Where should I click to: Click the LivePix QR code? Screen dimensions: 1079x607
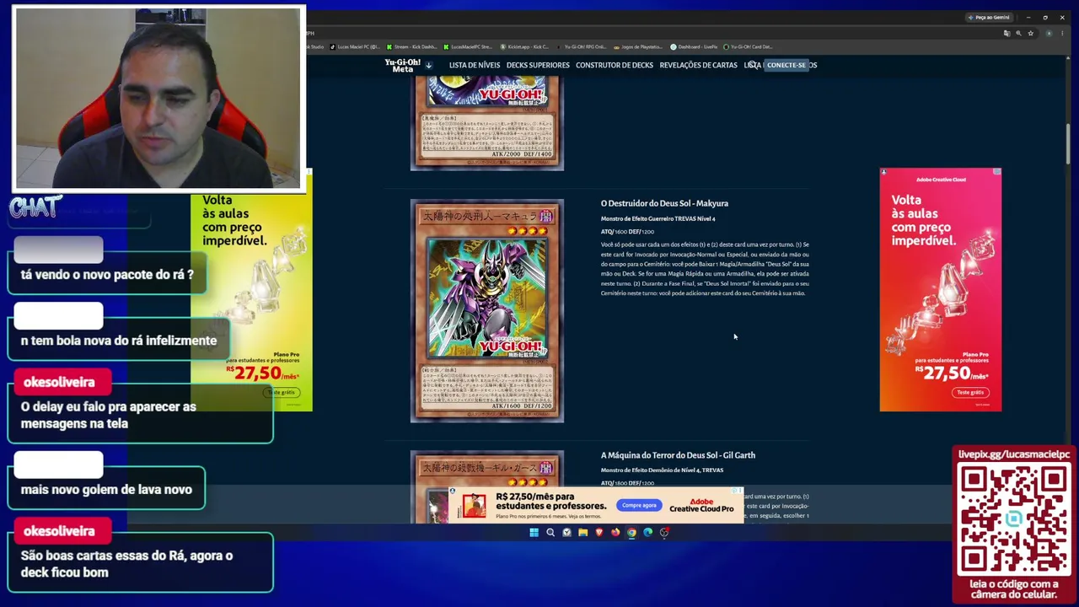1014,518
